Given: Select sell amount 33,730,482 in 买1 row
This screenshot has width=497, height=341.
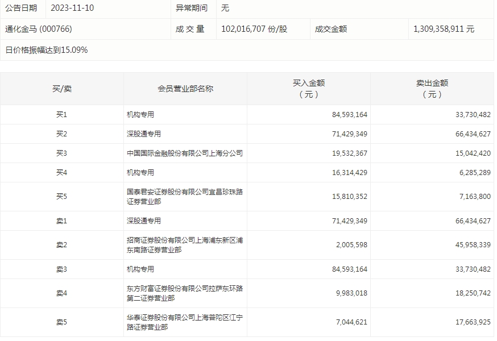Looking at the screenshot, I should point(473,114).
